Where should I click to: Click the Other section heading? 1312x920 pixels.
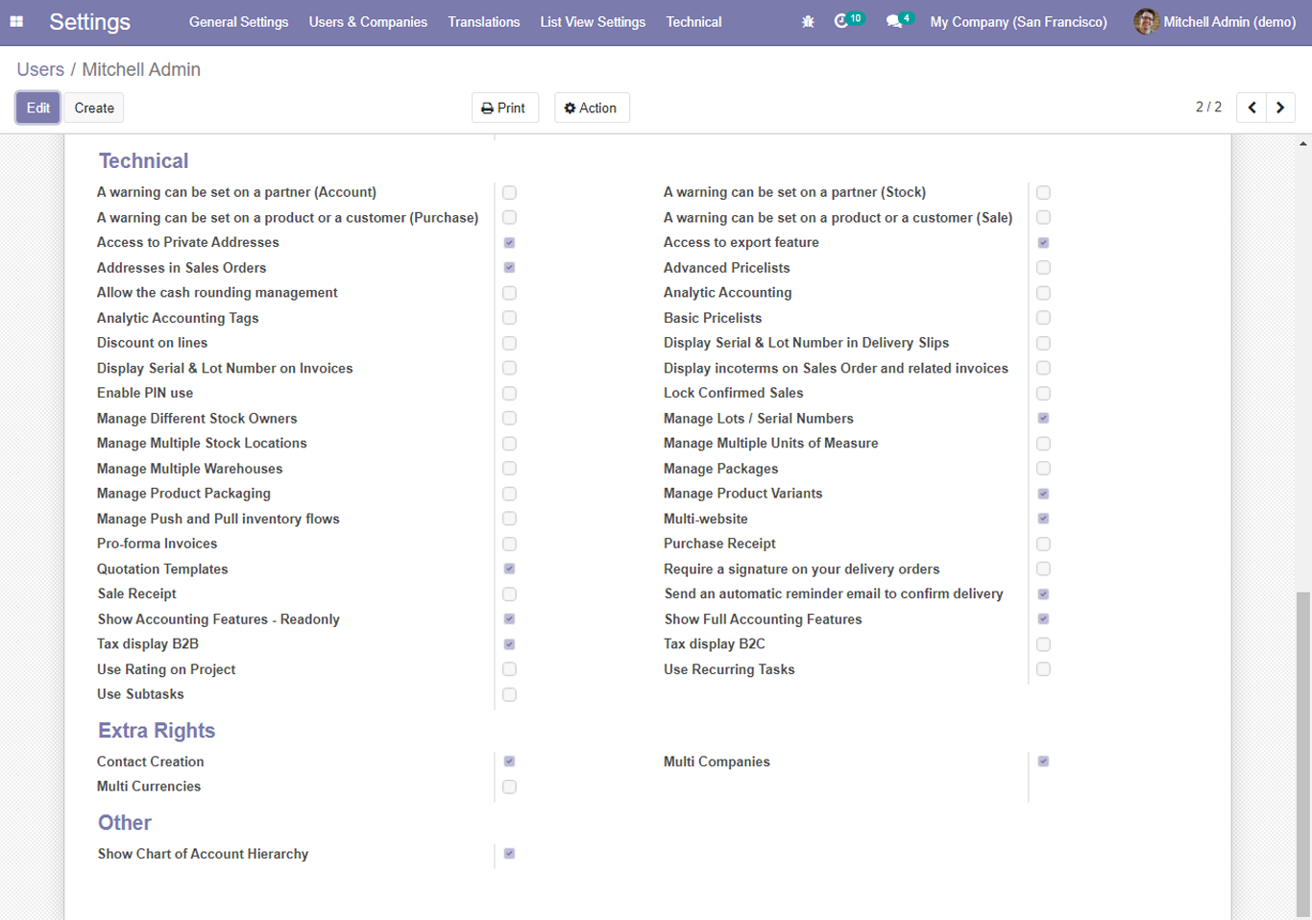[x=125, y=822]
